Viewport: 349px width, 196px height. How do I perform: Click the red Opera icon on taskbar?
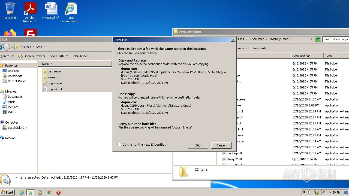pos(58,192)
